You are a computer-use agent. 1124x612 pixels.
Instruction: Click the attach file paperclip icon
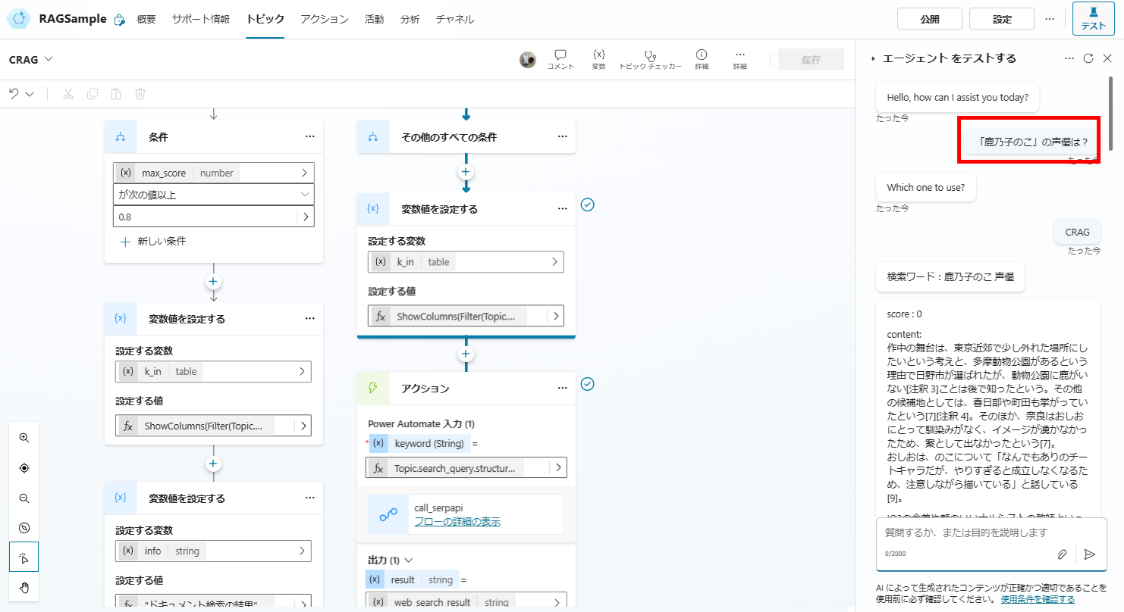(x=1063, y=554)
